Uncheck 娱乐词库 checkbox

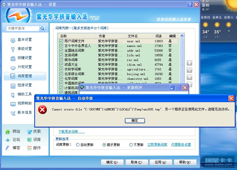[61, 60]
